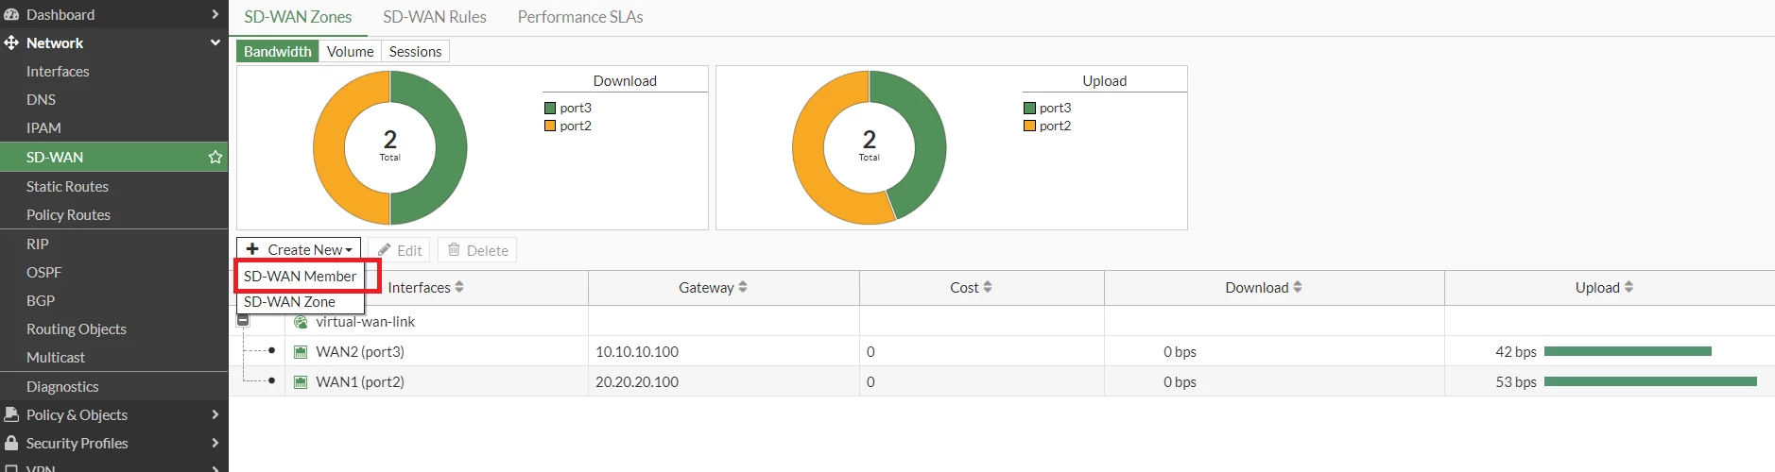The height and width of the screenshot is (472, 1775).
Task: Sort by the Interfaces column arrows
Action: coord(459,287)
